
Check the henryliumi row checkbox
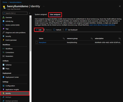[x=37, y=42]
